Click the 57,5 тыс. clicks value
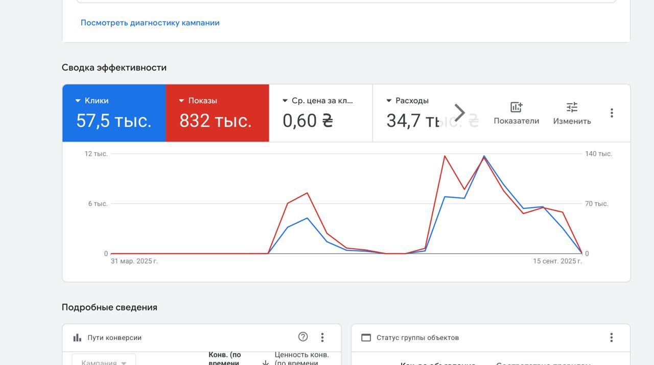 (x=114, y=120)
